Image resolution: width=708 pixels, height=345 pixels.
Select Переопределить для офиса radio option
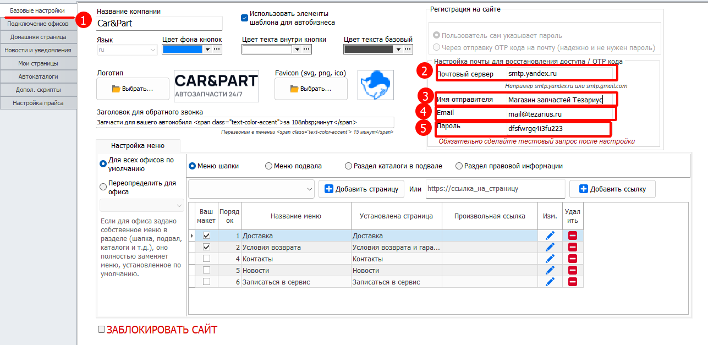[x=103, y=187]
